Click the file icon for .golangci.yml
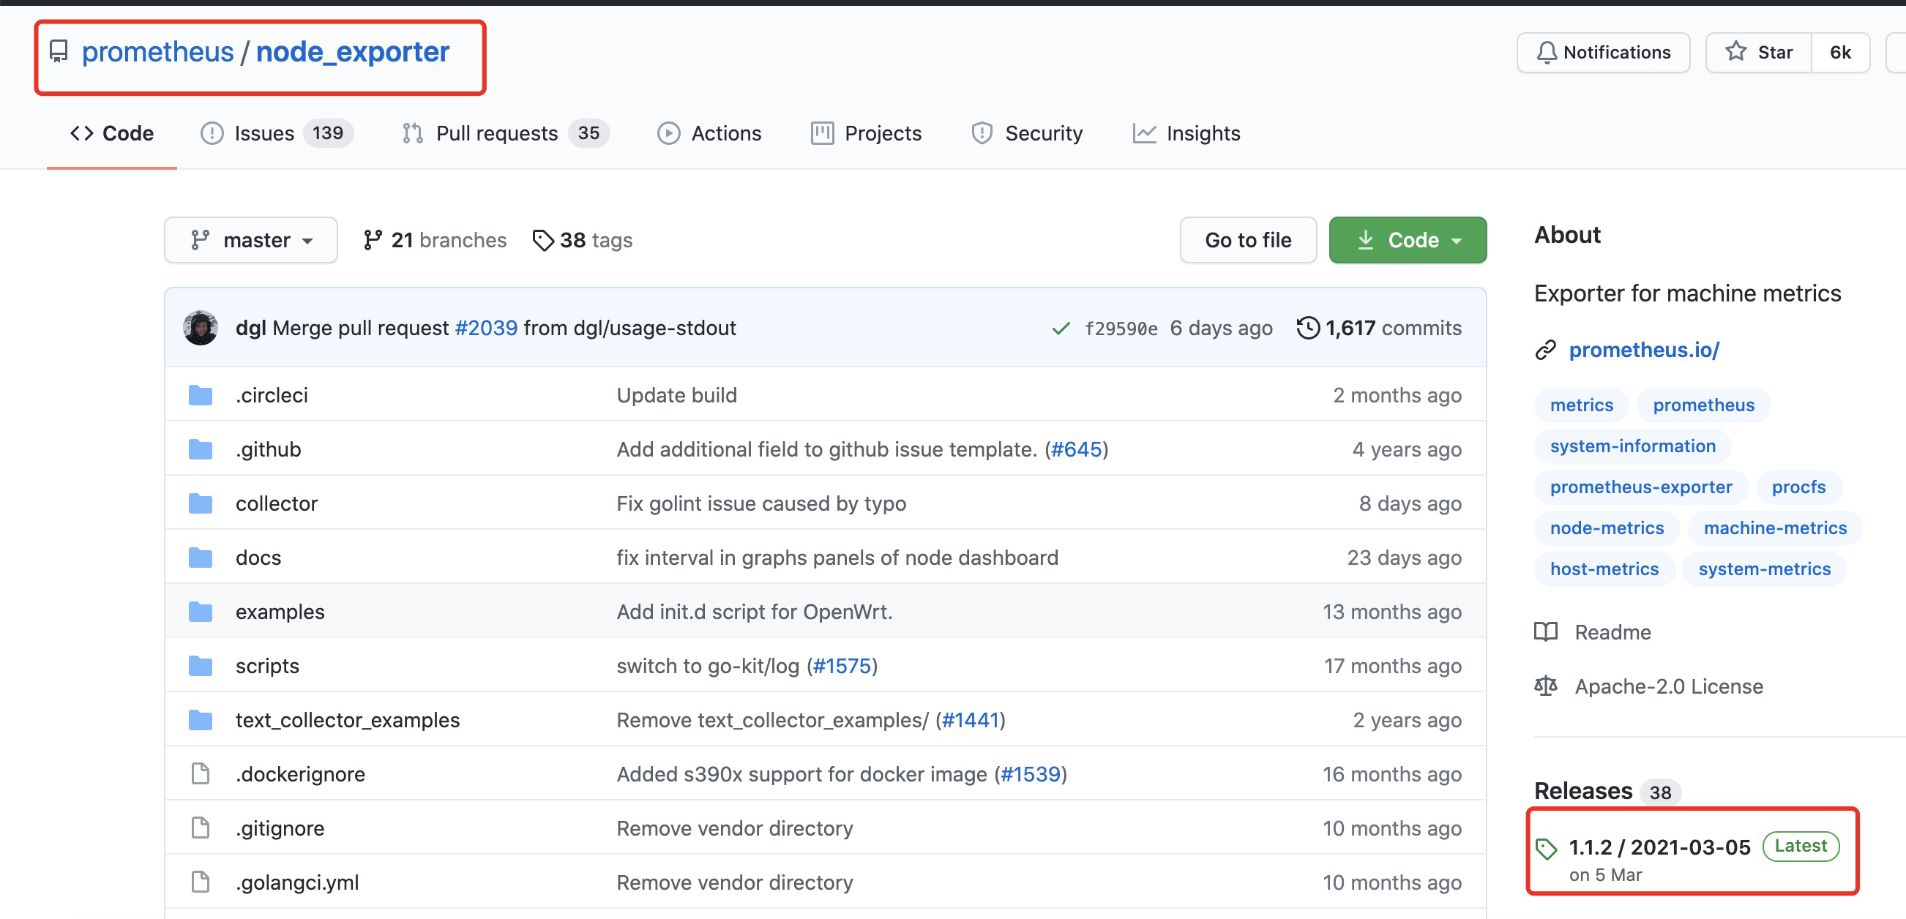The height and width of the screenshot is (919, 1906). 201,882
